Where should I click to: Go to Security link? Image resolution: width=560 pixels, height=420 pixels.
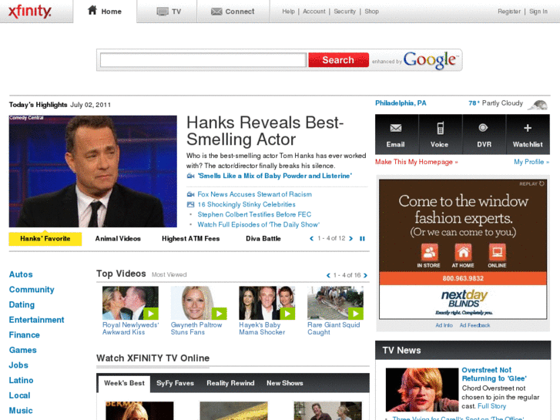click(x=344, y=12)
